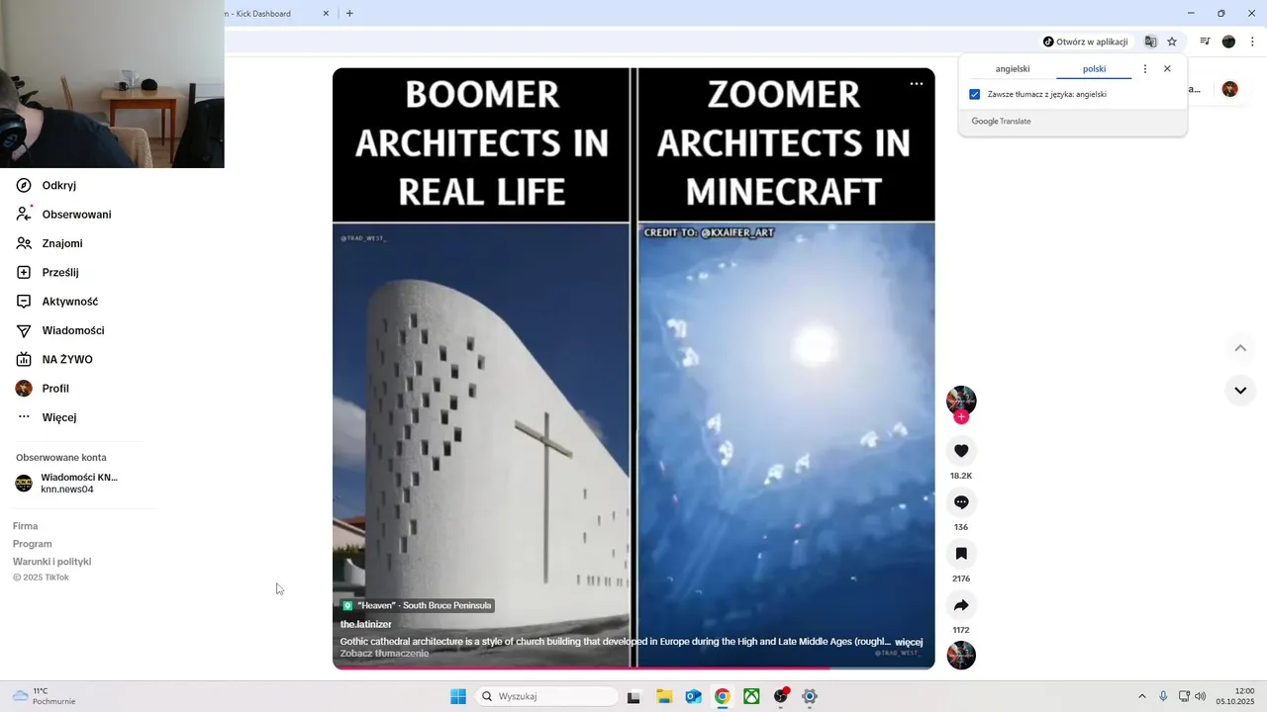Image resolution: width=1267 pixels, height=712 pixels.
Task: Open Settings gear app in taskbar
Action: point(810,696)
